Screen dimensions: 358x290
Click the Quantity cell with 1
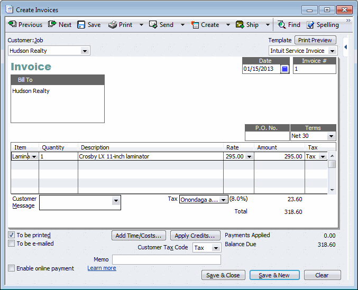[x=58, y=157]
